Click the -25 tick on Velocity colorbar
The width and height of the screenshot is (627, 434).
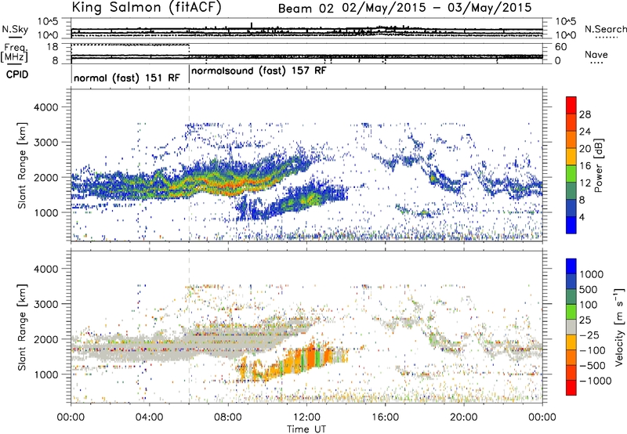[589, 335]
